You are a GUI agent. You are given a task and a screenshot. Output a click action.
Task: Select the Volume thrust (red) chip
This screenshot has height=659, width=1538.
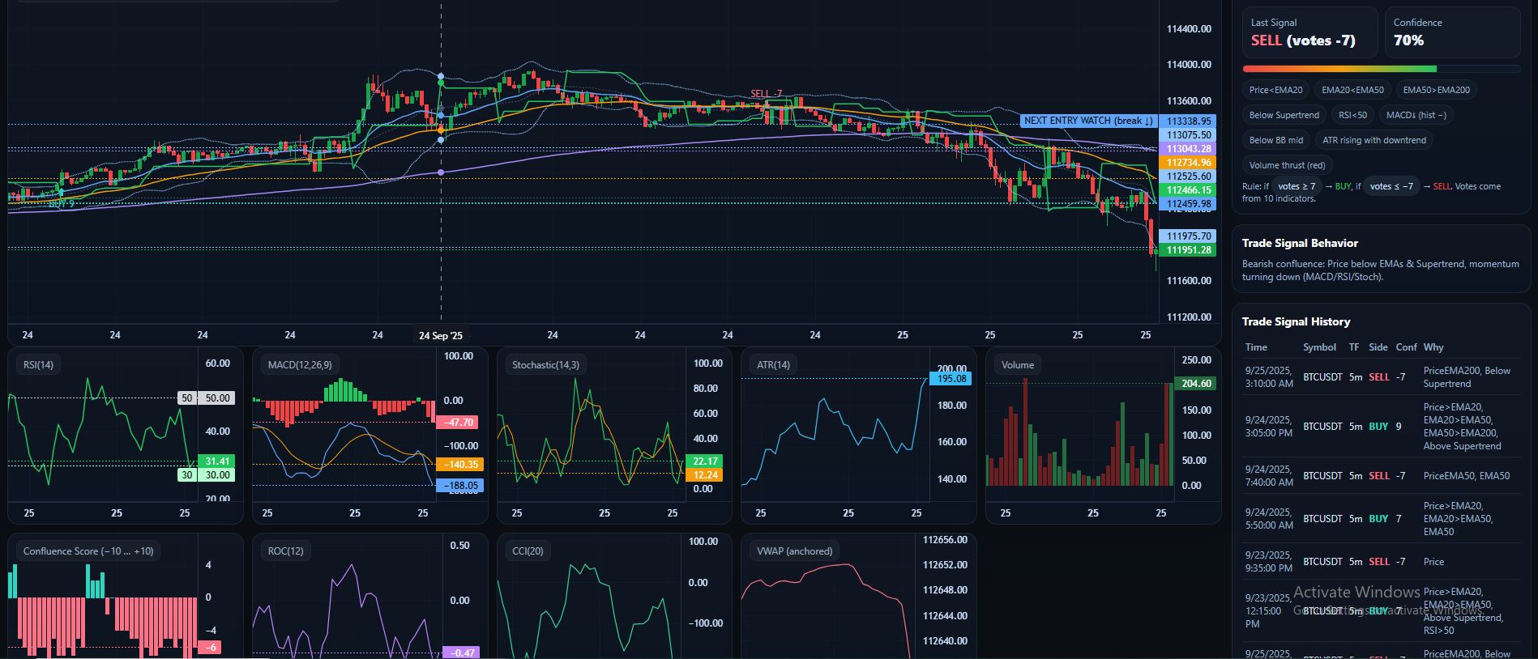(1287, 165)
